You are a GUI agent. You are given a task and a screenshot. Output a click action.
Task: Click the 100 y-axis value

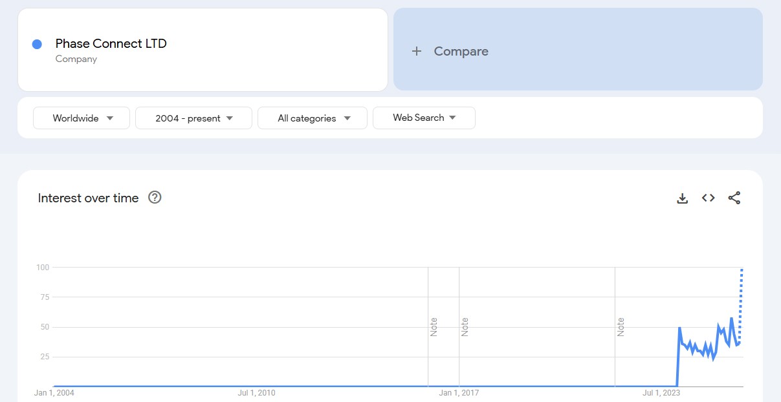coord(43,267)
